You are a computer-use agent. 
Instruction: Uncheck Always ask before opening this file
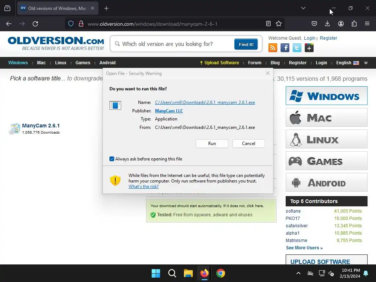coord(112,159)
